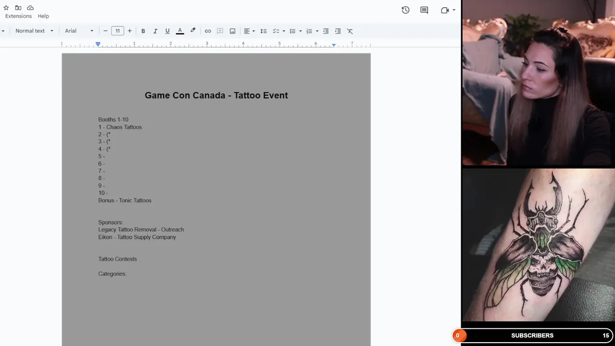Open the Extensions menu

point(18,16)
